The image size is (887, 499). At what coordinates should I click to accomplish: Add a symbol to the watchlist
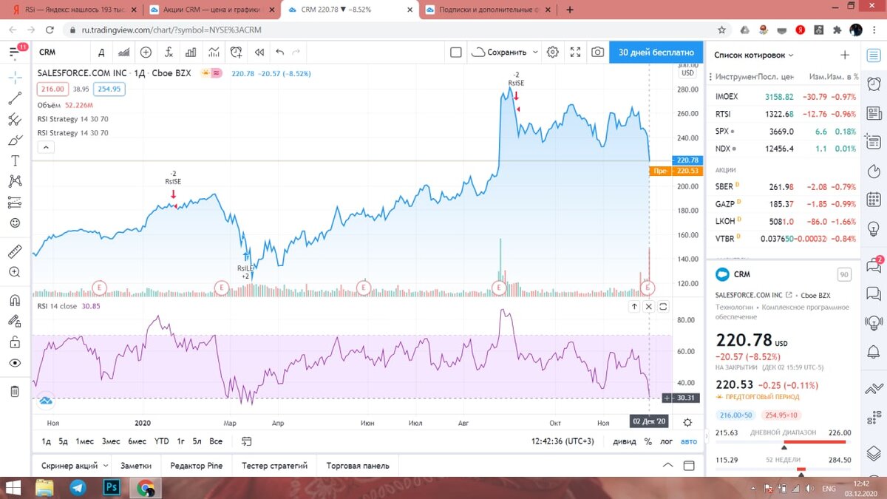point(845,55)
